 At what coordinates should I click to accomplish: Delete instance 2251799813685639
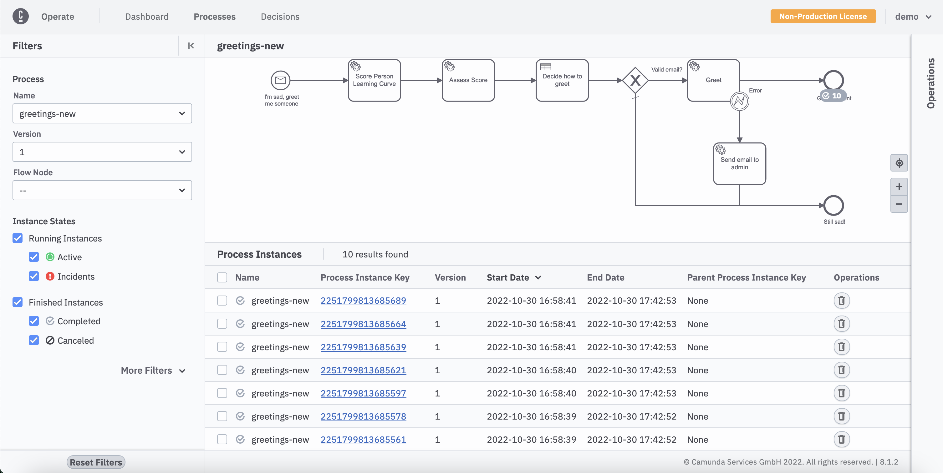coord(842,347)
